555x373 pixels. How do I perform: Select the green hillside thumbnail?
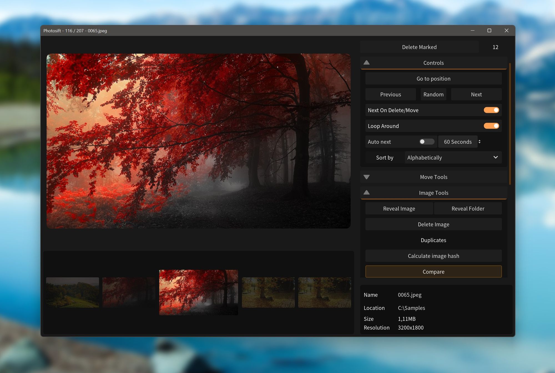[72, 292]
